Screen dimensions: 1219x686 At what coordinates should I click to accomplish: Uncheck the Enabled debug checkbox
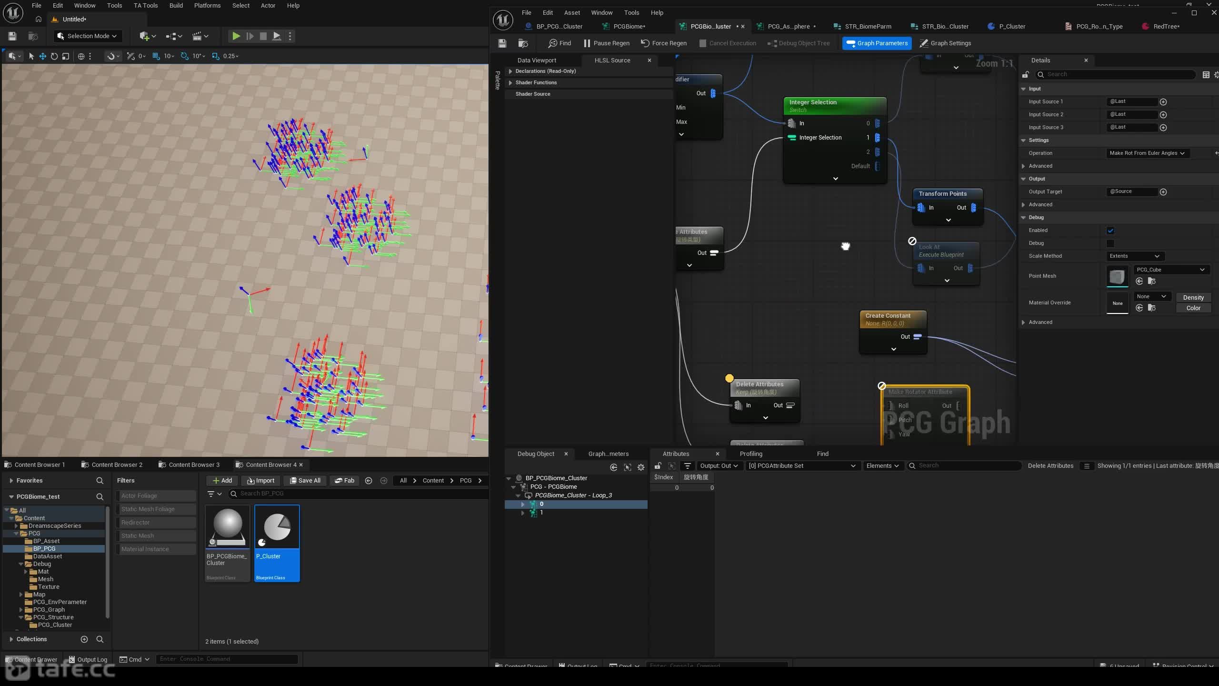click(1110, 231)
